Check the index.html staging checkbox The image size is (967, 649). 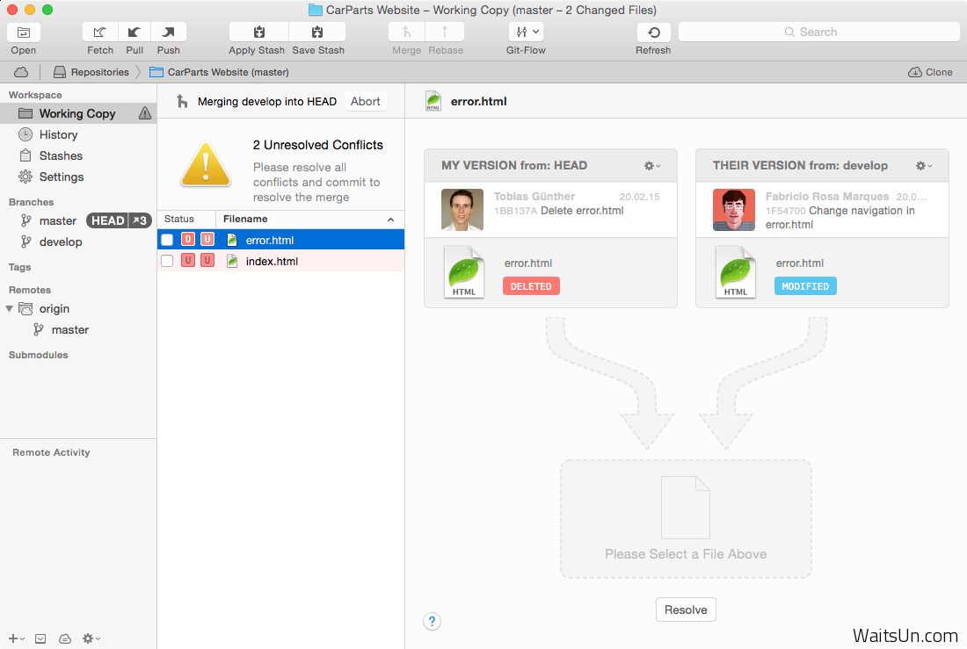pos(167,261)
